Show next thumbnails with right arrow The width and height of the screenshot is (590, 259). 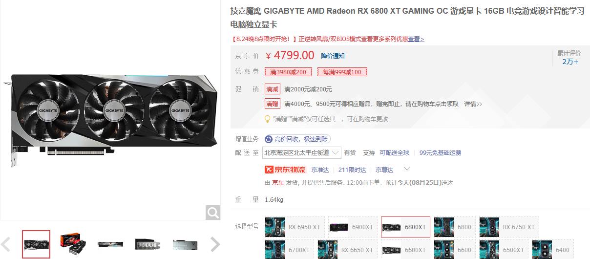pos(215,244)
